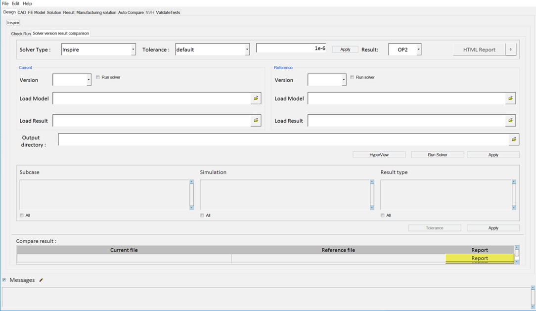Browse for Reference Load Result file
536x311 pixels.
coord(510,121)
